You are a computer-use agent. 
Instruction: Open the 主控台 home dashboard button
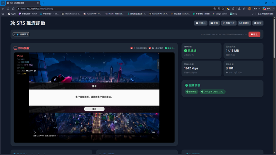coord(201,23)
